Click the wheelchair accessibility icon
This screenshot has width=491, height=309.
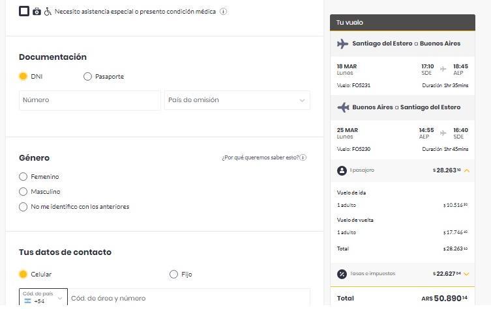click(x=48, y=12)
